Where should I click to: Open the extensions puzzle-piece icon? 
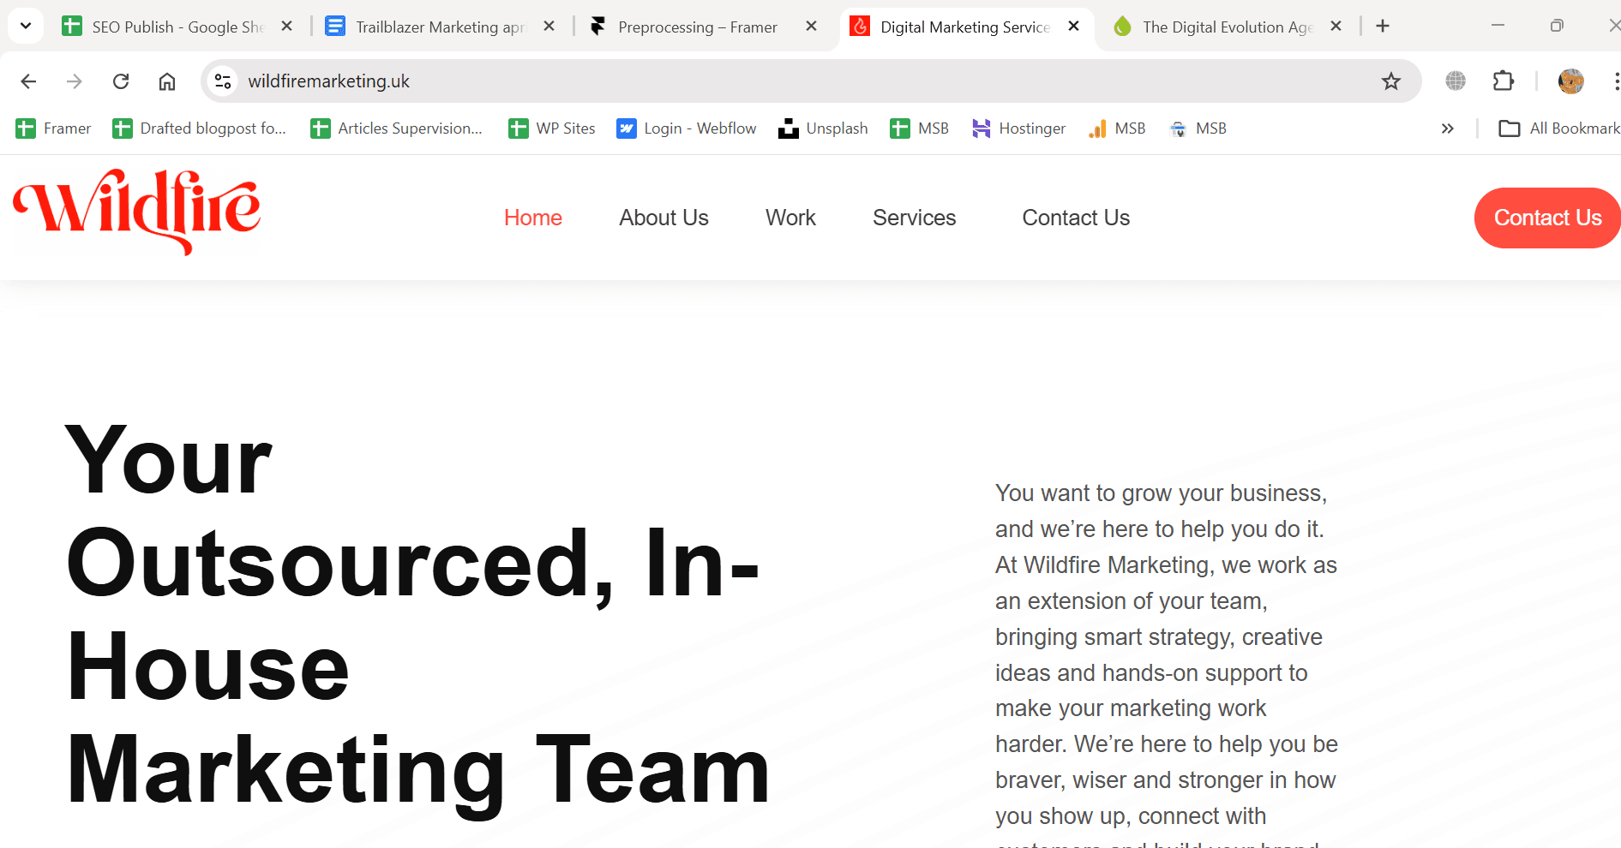tap(1503, 81)
